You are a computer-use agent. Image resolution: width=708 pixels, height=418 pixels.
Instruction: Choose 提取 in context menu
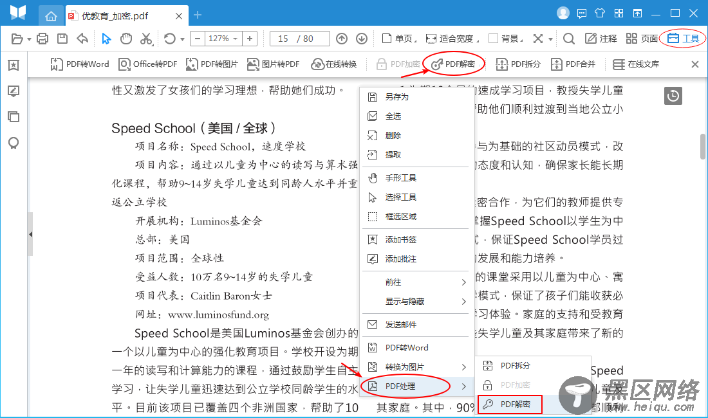click(417, 155)
